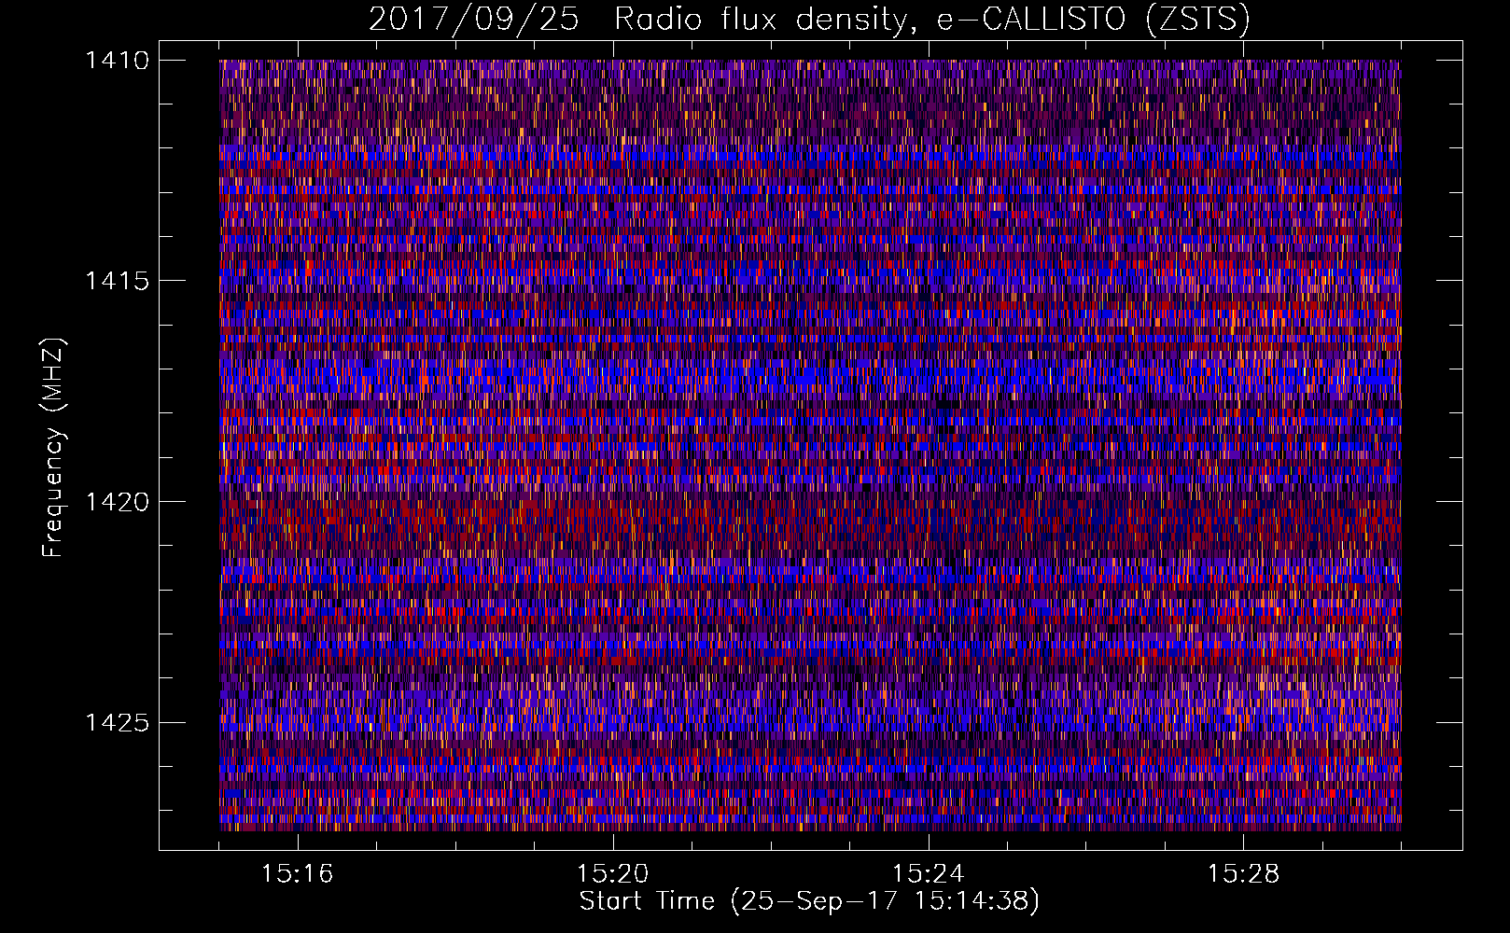The width and height of the screenshot is (1510, 933).
Task: Click the "Start Time (25-Sep-17 15:14:38)" label
Action: pos(809,901)
